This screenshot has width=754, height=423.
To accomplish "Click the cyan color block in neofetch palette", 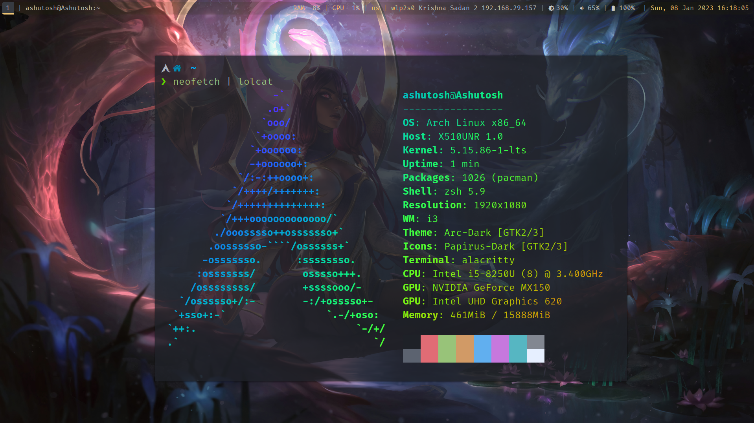I will (518, 348).
